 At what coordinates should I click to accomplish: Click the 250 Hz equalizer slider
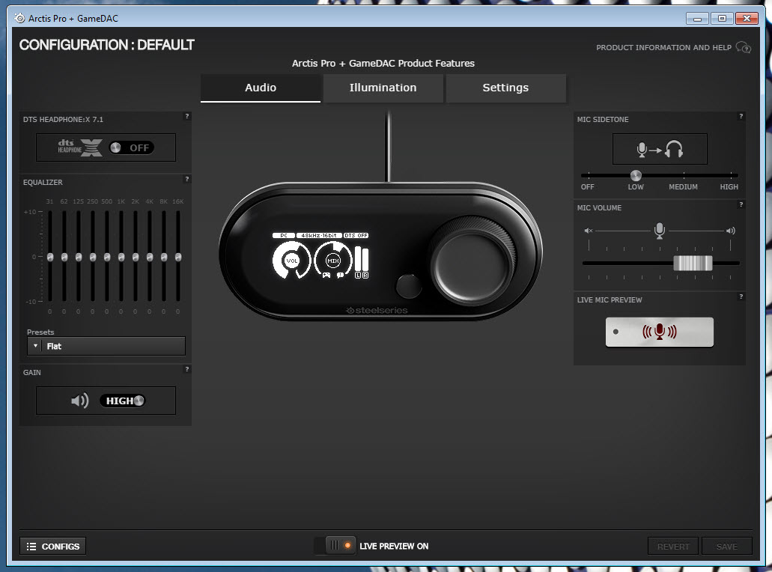click(93, 257)
